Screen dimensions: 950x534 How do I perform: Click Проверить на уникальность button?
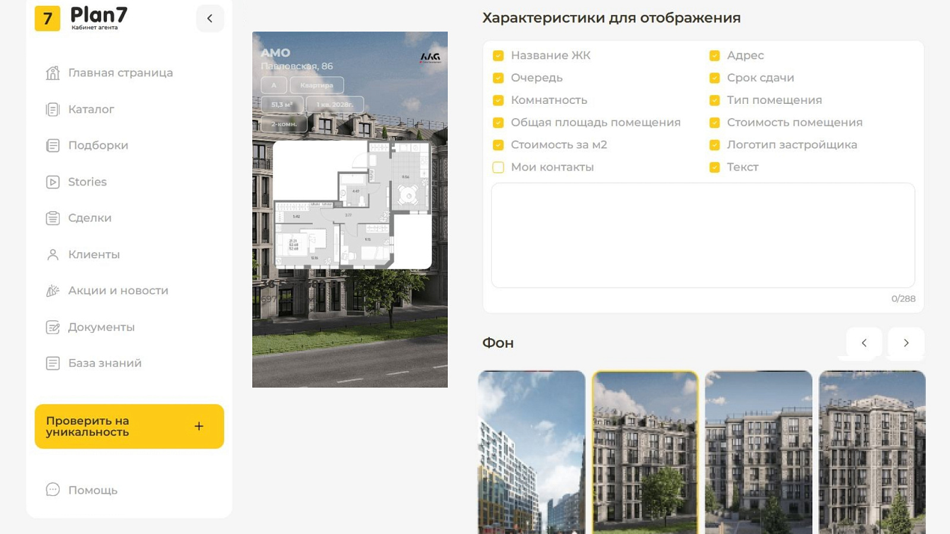(129, 427)
